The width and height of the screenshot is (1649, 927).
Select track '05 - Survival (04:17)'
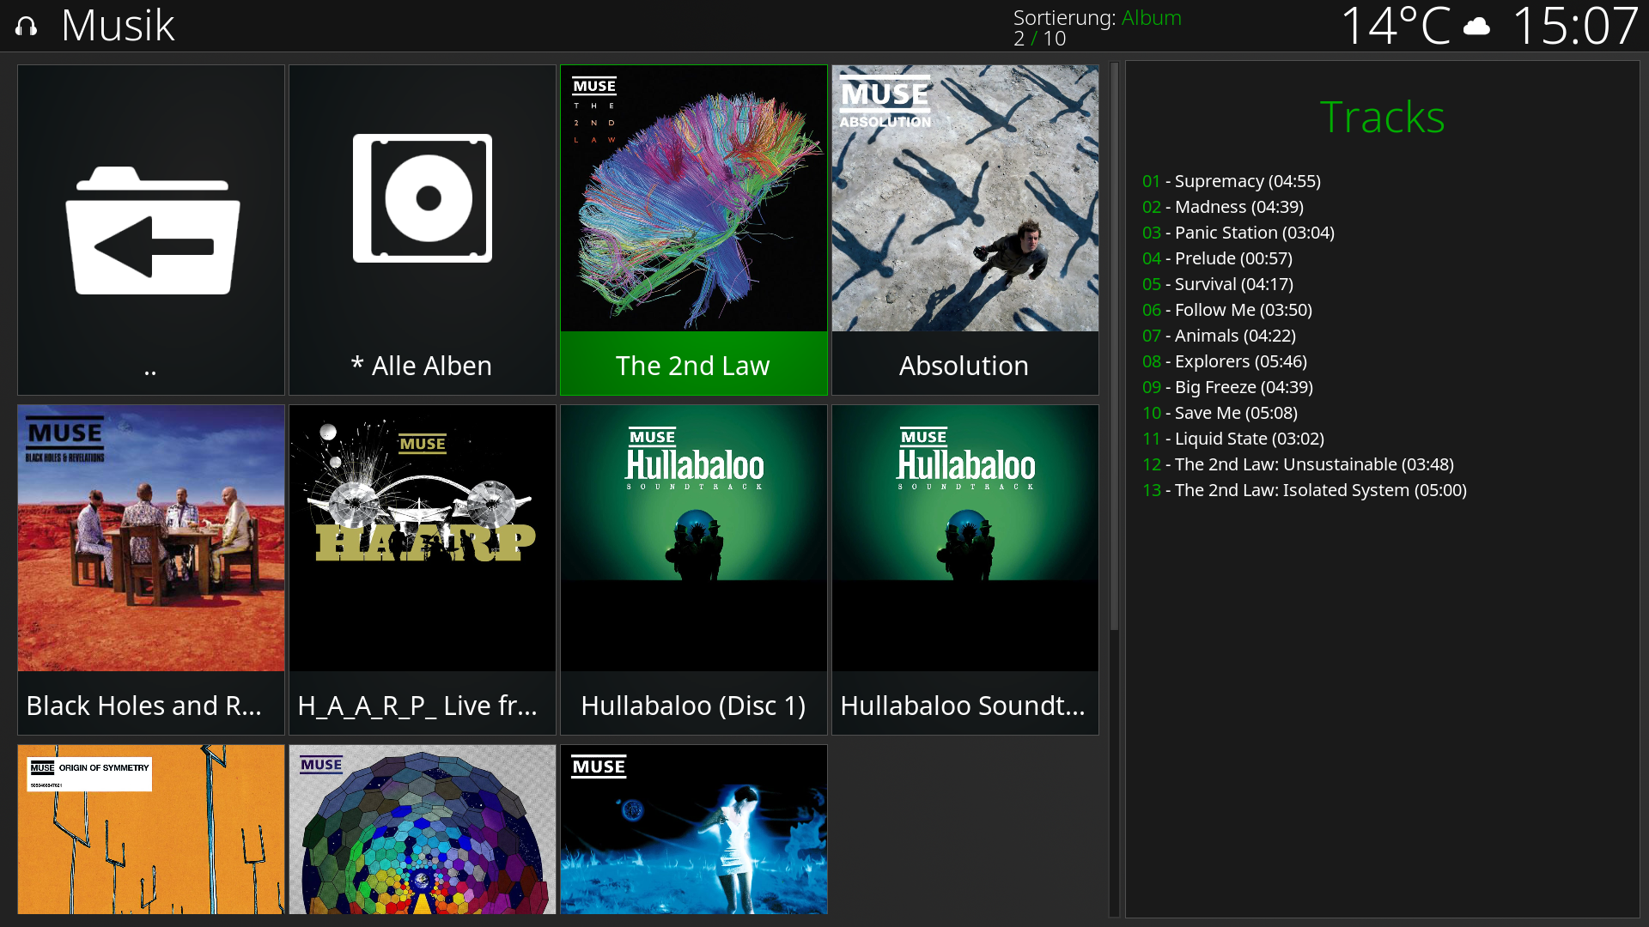1217,284
